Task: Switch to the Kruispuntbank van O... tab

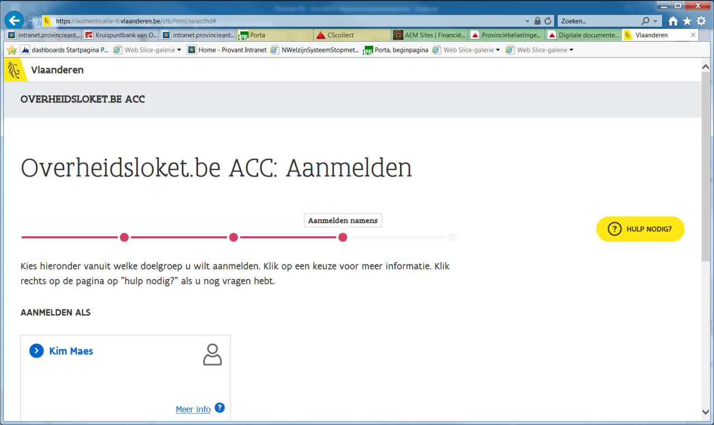Action: coord(120,35)
